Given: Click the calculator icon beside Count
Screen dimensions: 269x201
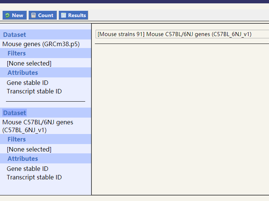Looking at the screenshot, I should pos(33,15).
